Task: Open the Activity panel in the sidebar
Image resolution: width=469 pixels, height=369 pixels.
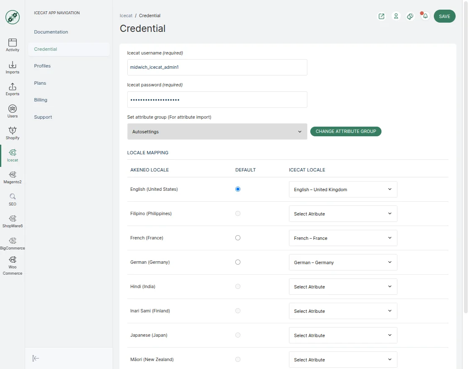Action: pos(12,44)
